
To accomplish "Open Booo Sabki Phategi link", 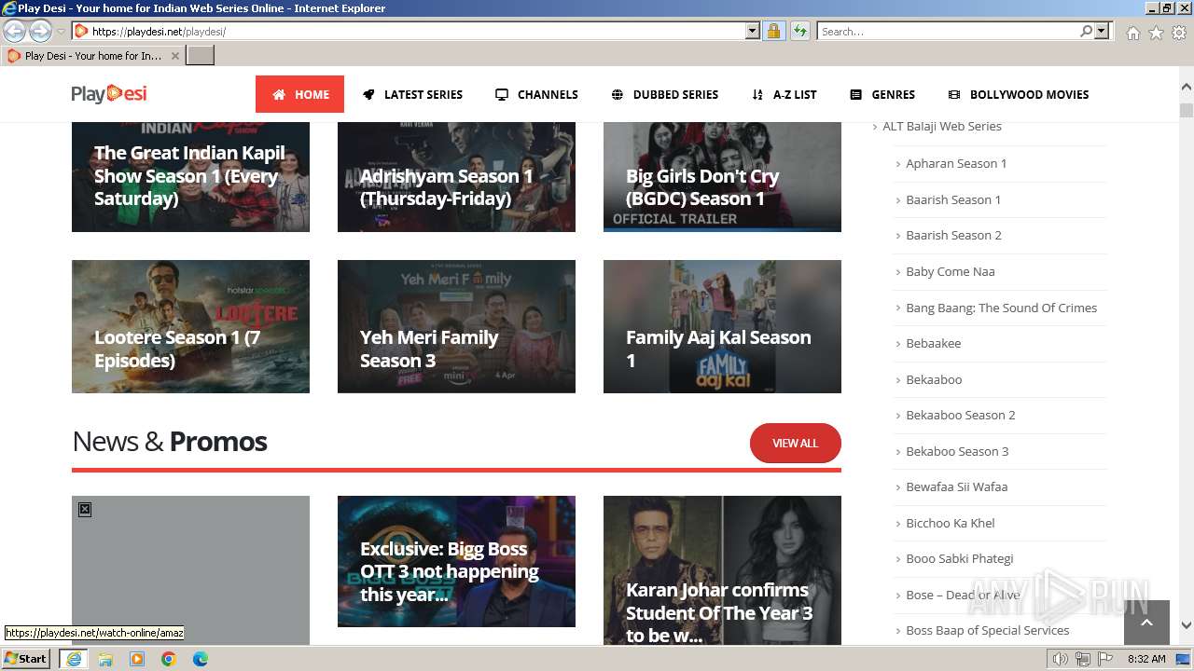I will click(x=959, y=558).
